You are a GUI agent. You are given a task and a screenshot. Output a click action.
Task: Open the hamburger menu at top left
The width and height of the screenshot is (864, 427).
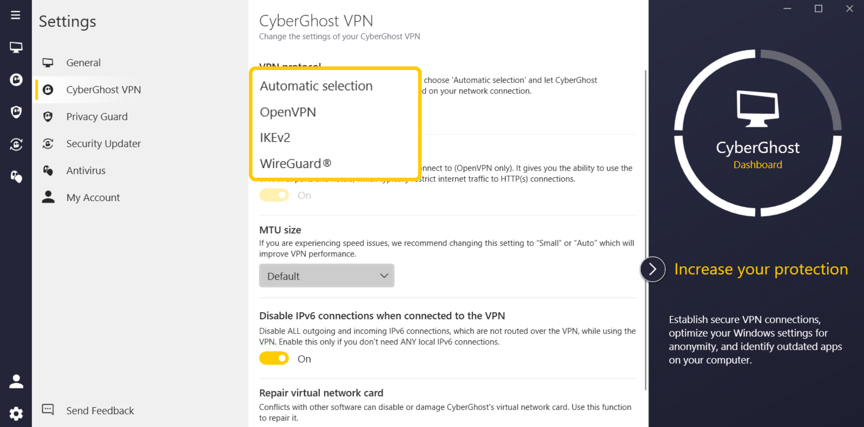coord(15,15)
